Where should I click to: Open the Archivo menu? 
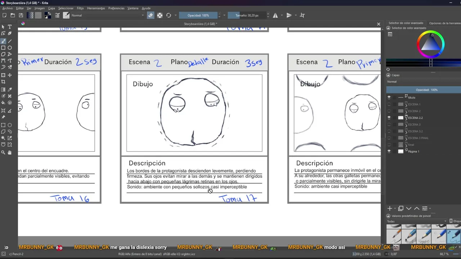tap(8, 8)
